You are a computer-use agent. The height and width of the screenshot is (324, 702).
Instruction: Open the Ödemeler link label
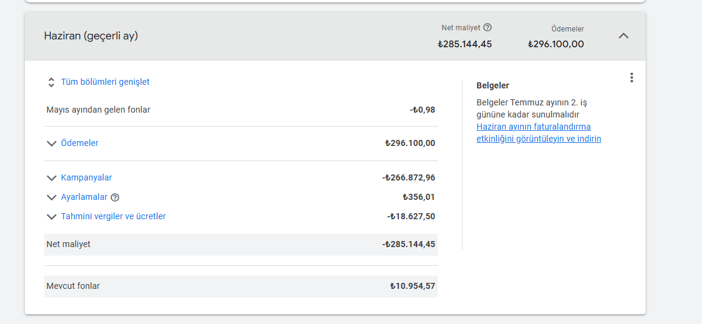coord(79,143)
